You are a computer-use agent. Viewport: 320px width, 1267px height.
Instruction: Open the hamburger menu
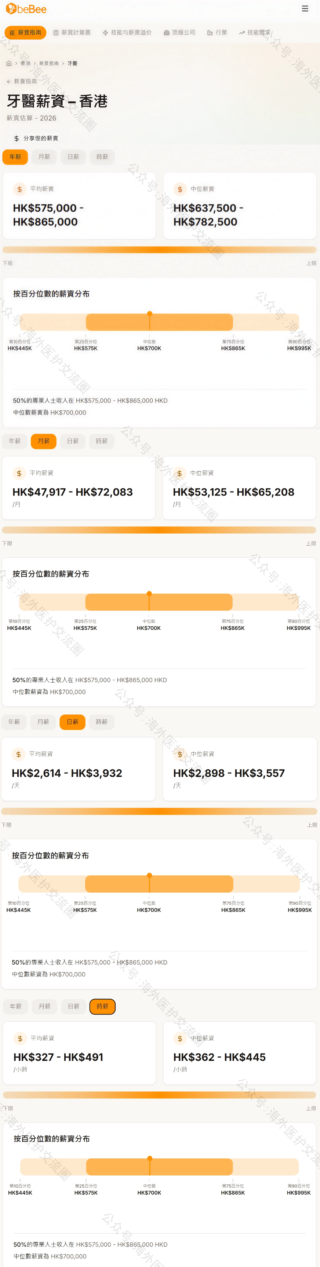tap(305, 9)
